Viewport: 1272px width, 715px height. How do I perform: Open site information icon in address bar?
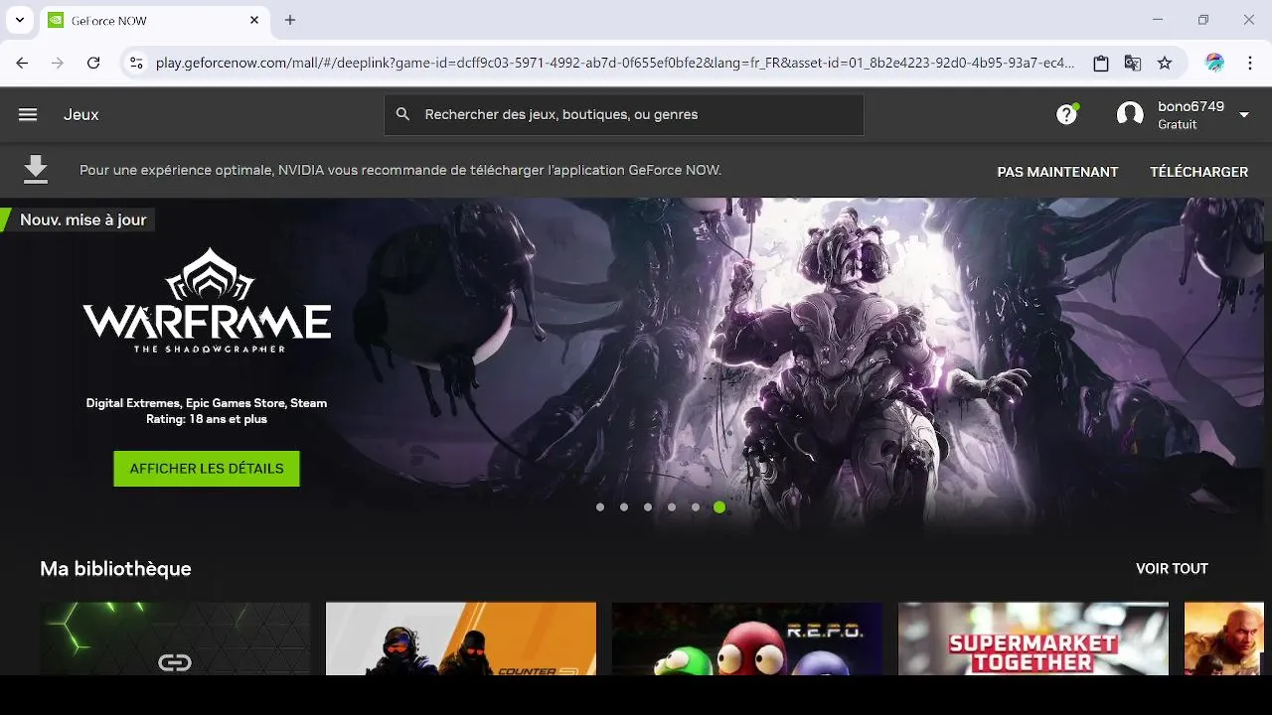coord(137,63)
